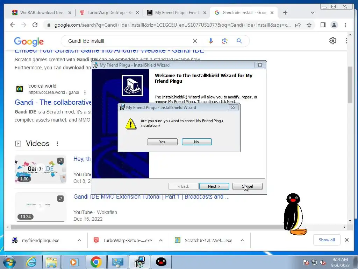
Task: Open the Gandi collaborative result link
Action: tap(53, 102)
